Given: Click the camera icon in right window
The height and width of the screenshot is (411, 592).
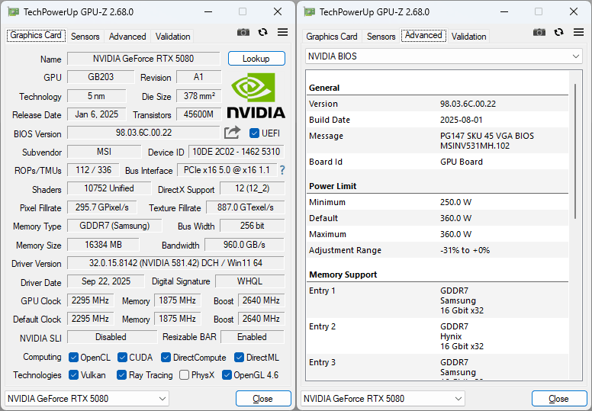Looking at the screenshot, I should point(539,32).
